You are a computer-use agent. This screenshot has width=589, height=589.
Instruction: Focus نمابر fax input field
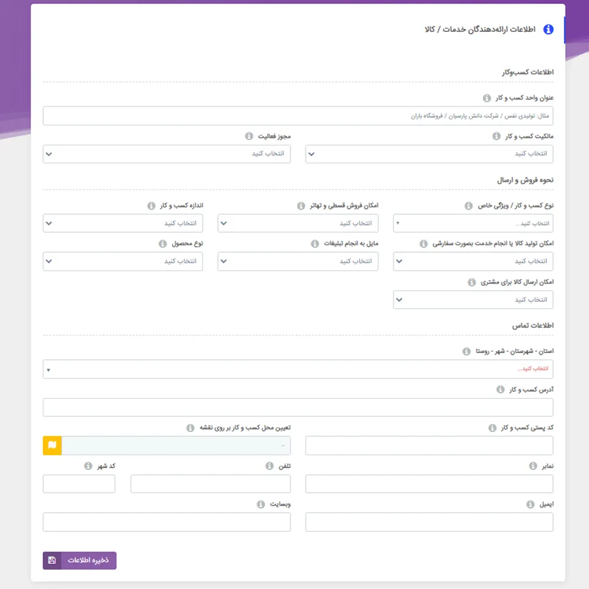coord(429,484)
